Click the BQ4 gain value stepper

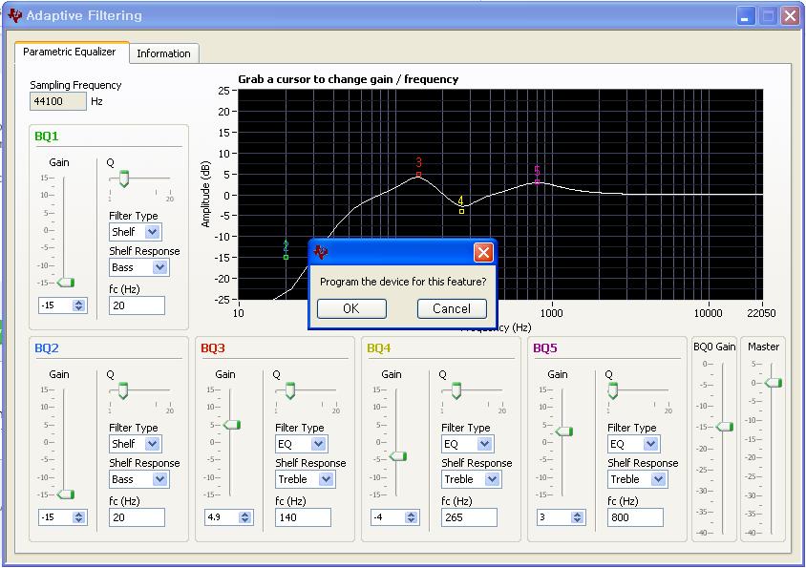(x=411, y=517)
